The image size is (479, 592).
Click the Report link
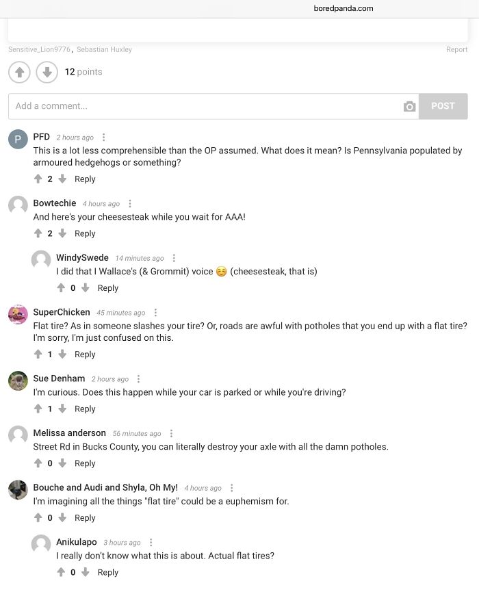pyautogui.click(x=457, y=49)
